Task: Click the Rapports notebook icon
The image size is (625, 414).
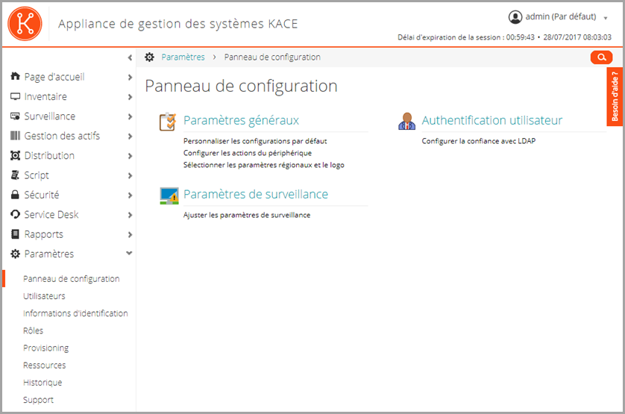Action: pyautogui.click(x=15, y=234)
